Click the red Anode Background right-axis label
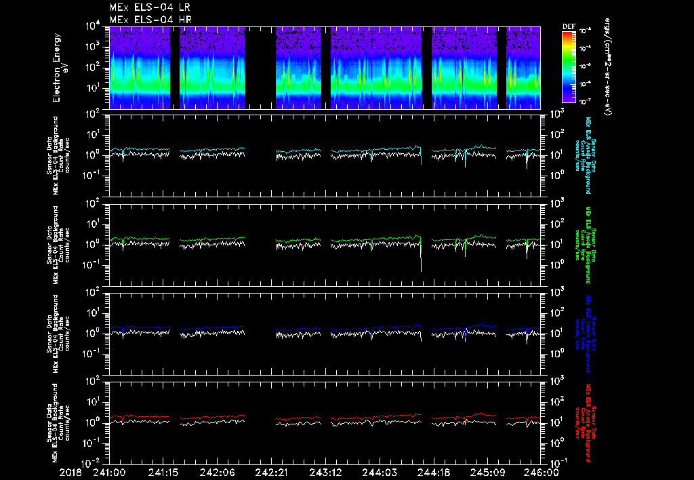The height and width of the screenshot is (480, 694). [x=585, y=423]
